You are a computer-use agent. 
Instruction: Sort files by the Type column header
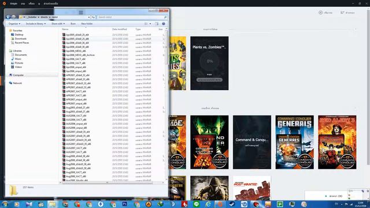[x=138, y=29]
